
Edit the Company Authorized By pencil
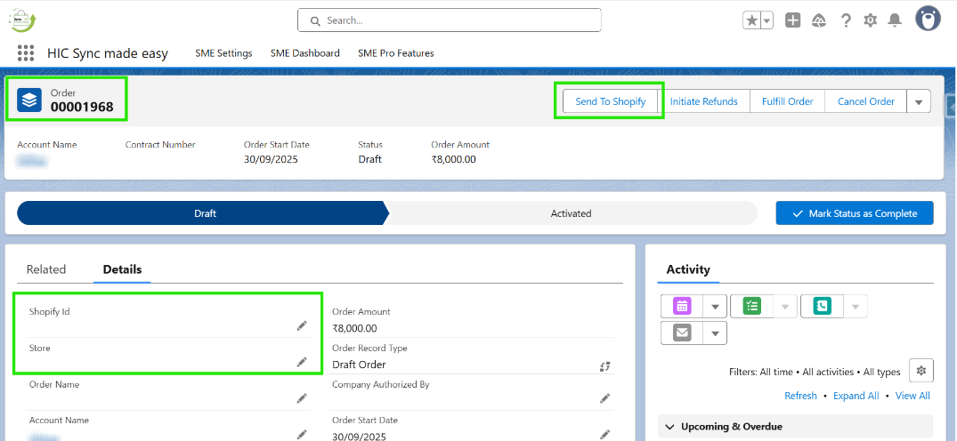[x=604, y=397]
